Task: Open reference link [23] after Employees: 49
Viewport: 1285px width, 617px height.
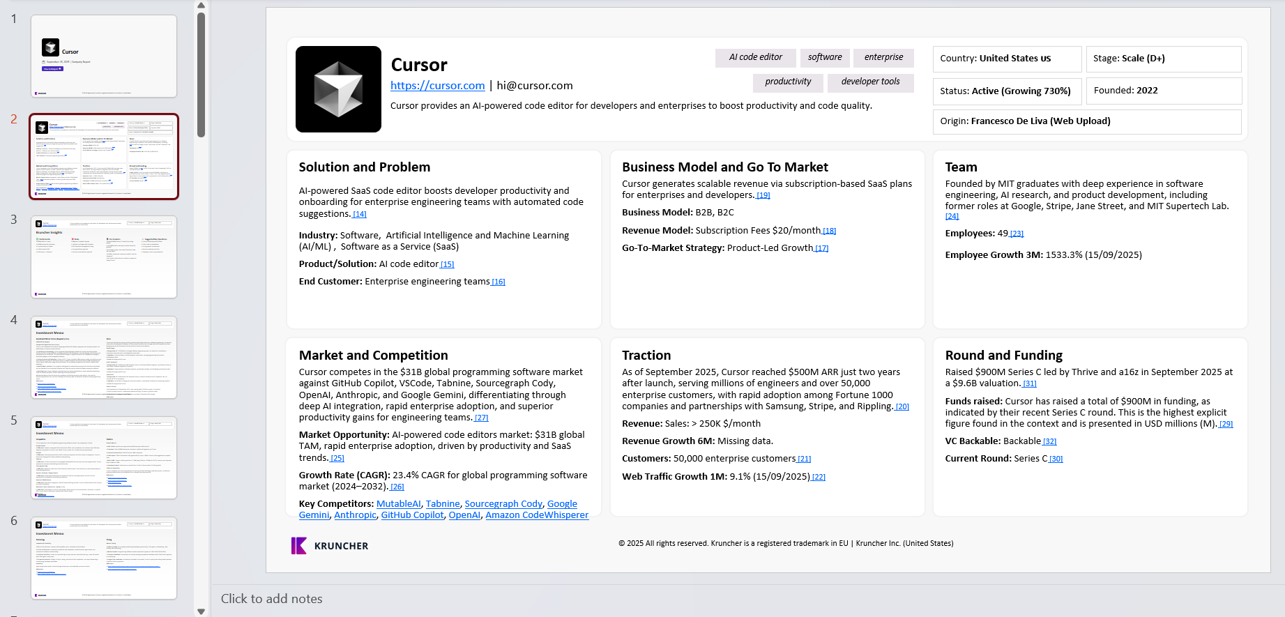Action: [x=1017, y=234]
